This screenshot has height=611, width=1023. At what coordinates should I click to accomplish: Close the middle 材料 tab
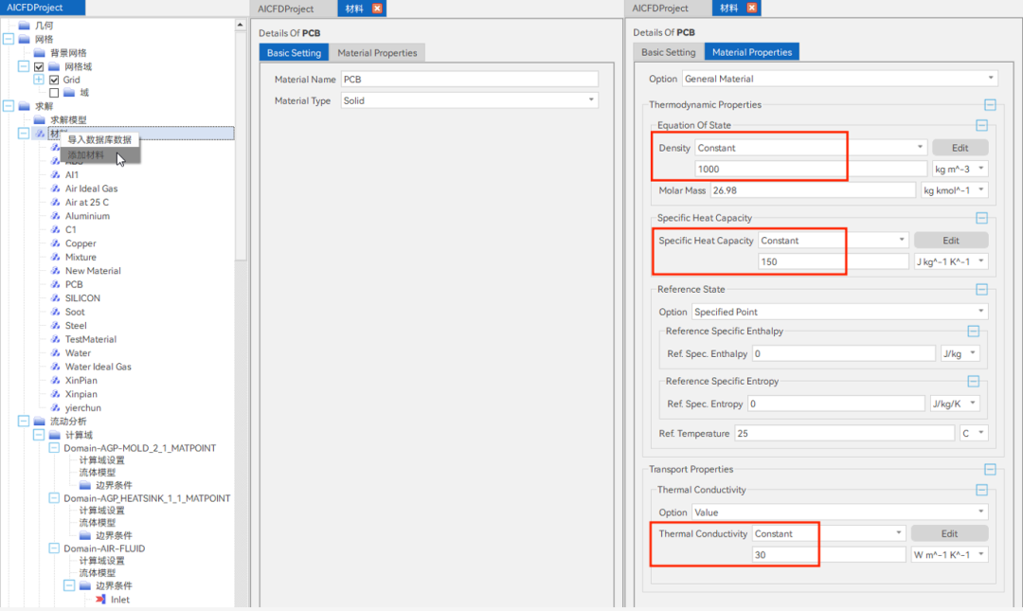377,9
